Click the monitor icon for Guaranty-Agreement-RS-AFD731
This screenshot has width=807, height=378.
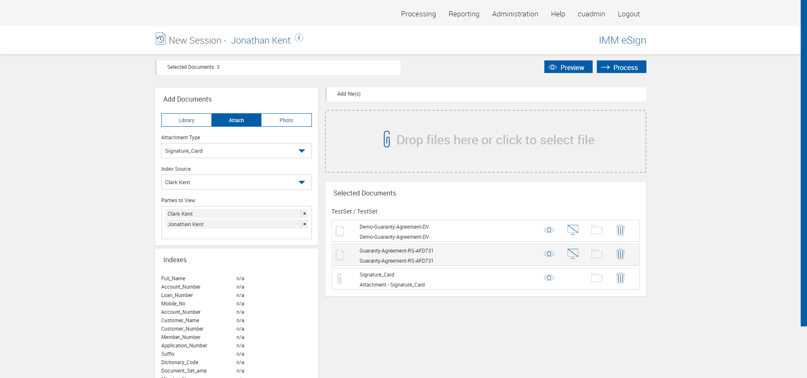[572, 254]
